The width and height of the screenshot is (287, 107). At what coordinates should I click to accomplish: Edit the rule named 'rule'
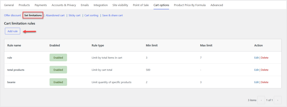(x=257, y=58)
